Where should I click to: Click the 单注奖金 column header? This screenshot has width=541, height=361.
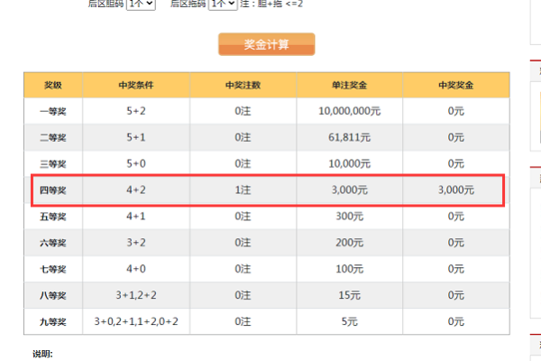(x=350, y=85)
